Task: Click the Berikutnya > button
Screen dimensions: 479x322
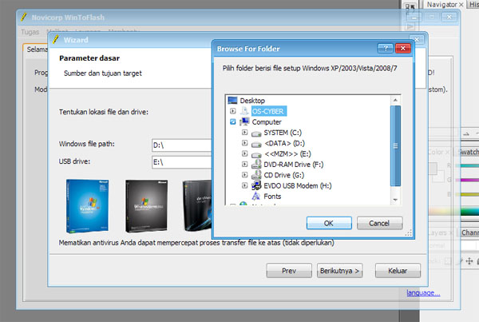Action: point(340,271)
